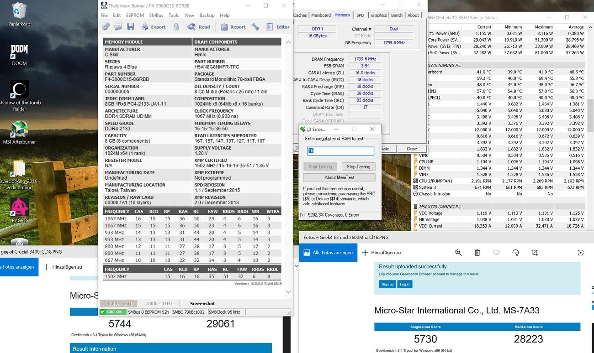Screen dimensions: 594x353
Task: Click the focus frame icon in right Fotos window
Action: 581,253
